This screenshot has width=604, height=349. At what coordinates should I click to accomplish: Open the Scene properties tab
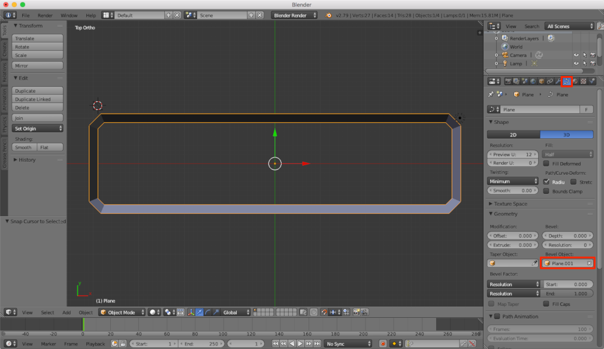point(525,81)
